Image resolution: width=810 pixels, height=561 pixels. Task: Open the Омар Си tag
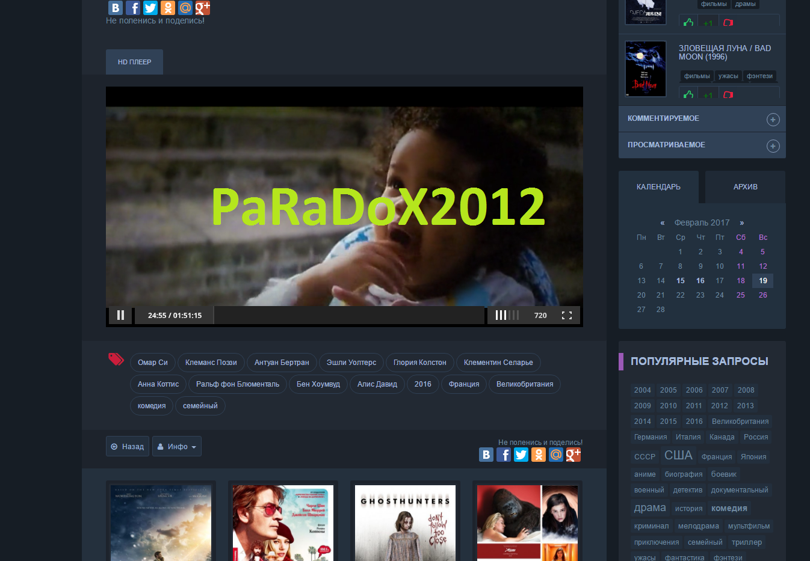(153, 363)
